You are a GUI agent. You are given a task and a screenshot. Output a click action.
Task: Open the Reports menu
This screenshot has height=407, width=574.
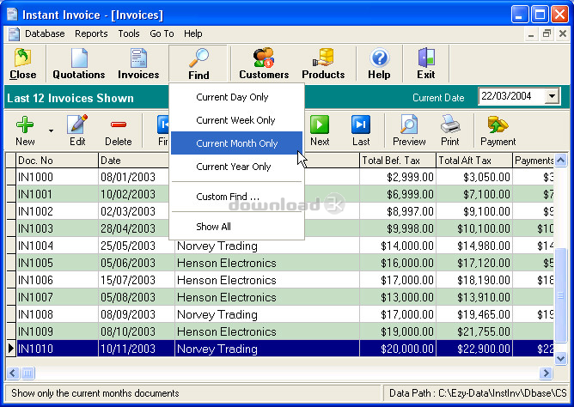coord(91,33)
